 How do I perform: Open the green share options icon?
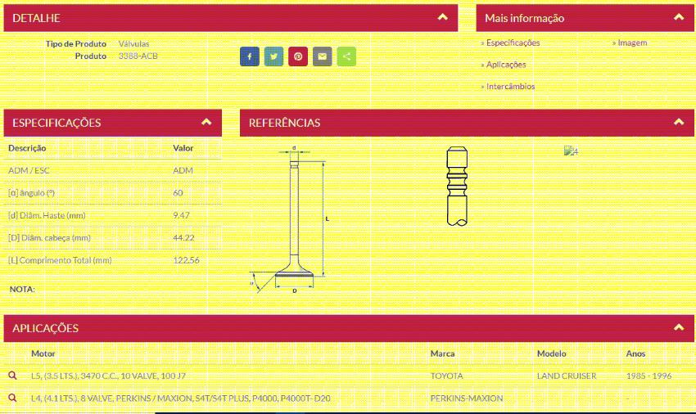coord(346,56)
